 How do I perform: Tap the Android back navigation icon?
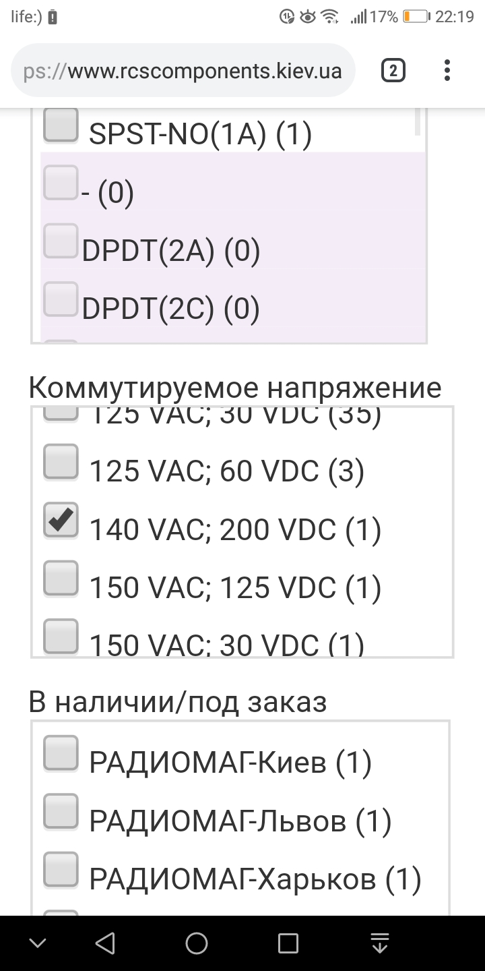104,943
